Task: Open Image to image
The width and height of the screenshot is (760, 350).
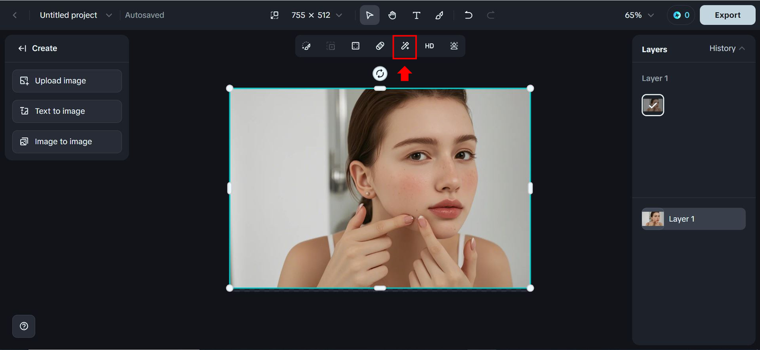Action: point(67,142)
